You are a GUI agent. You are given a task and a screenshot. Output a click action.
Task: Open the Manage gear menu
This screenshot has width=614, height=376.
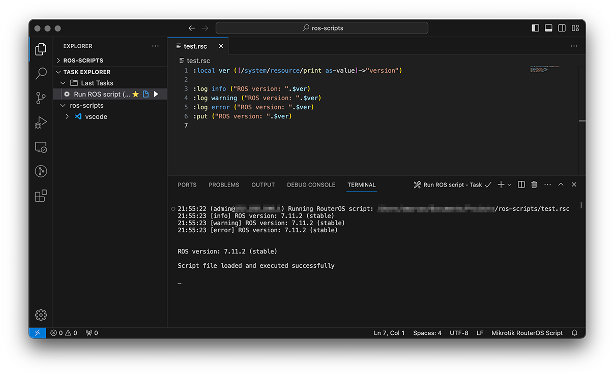pyautogui.click(x=41, y=315)
